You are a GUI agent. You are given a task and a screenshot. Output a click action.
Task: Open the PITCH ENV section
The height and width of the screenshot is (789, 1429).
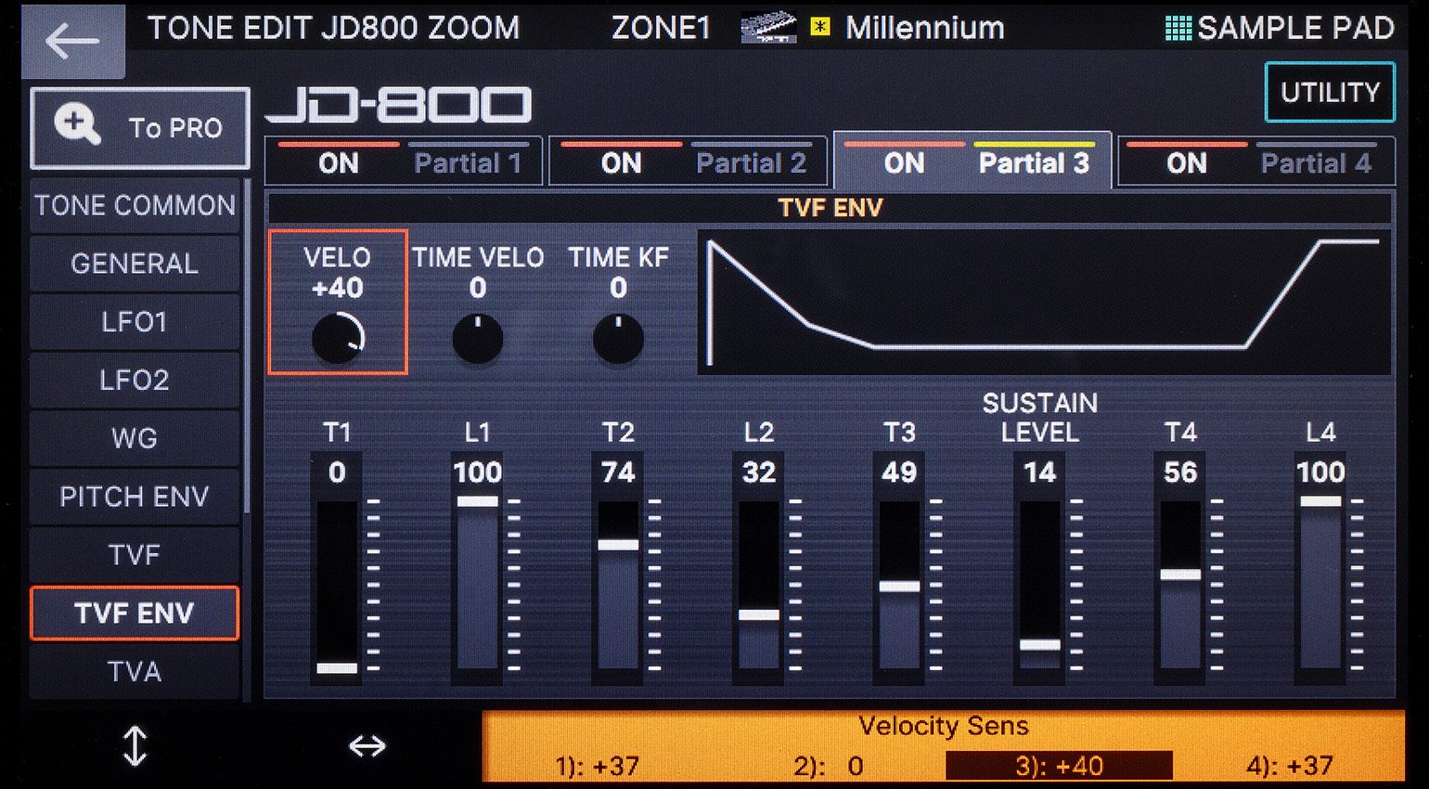tap(135, 497)
